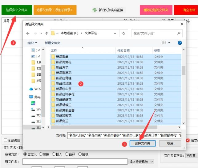Click the forward navigation arrow
The width and height of the screenshot is (198, 168).
pyautogui.click(x=35, y=33)
